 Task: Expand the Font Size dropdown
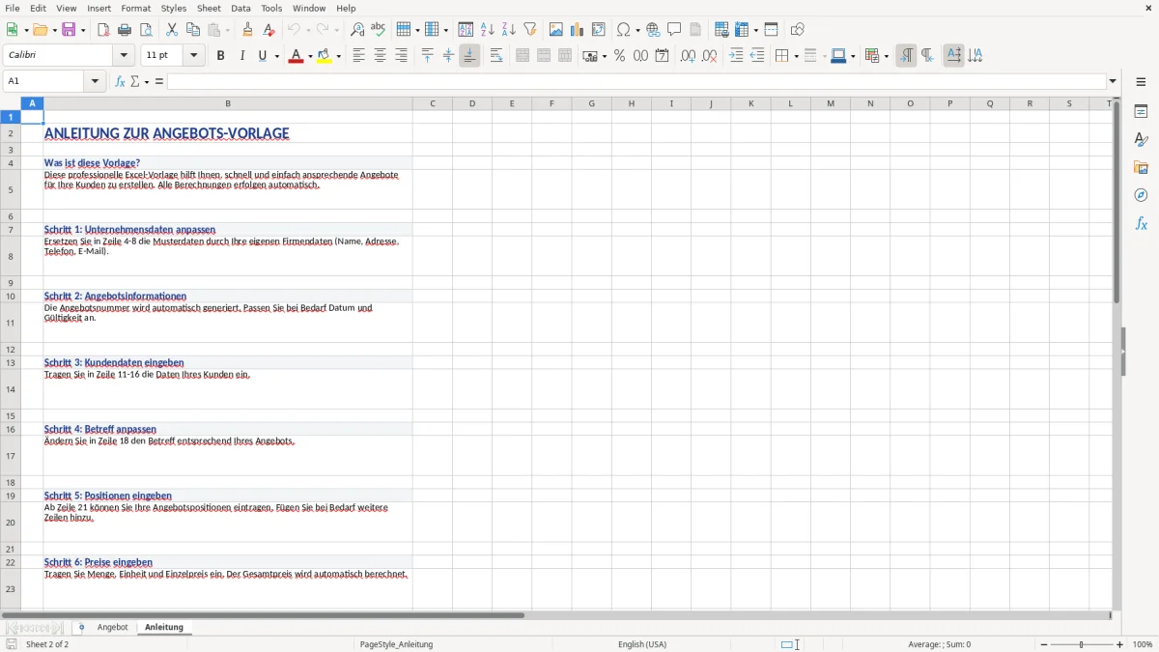194,56
